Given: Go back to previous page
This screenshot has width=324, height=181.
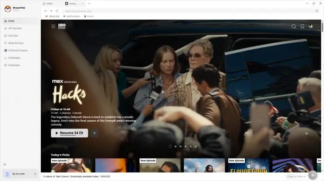Looking at the screenshot, I should point(45,11).
